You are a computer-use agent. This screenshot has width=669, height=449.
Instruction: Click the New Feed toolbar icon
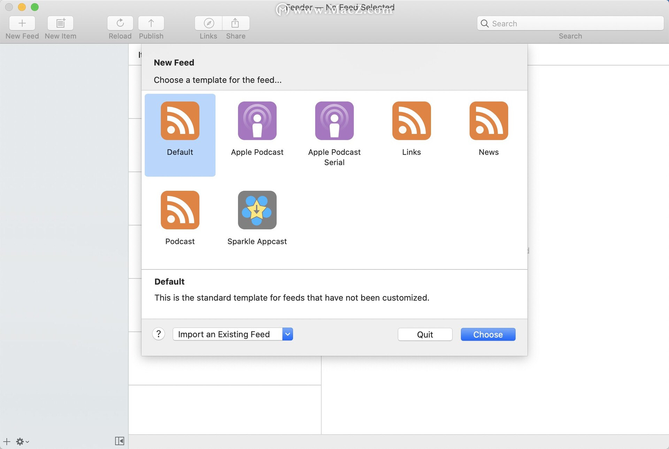22,23
